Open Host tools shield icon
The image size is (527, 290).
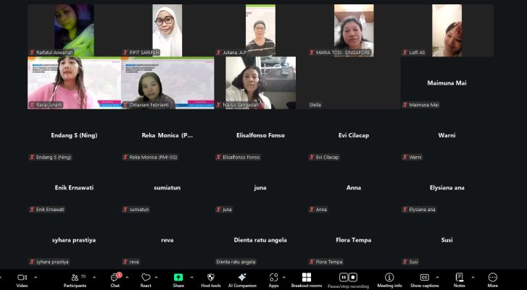(x=211, y=278)
